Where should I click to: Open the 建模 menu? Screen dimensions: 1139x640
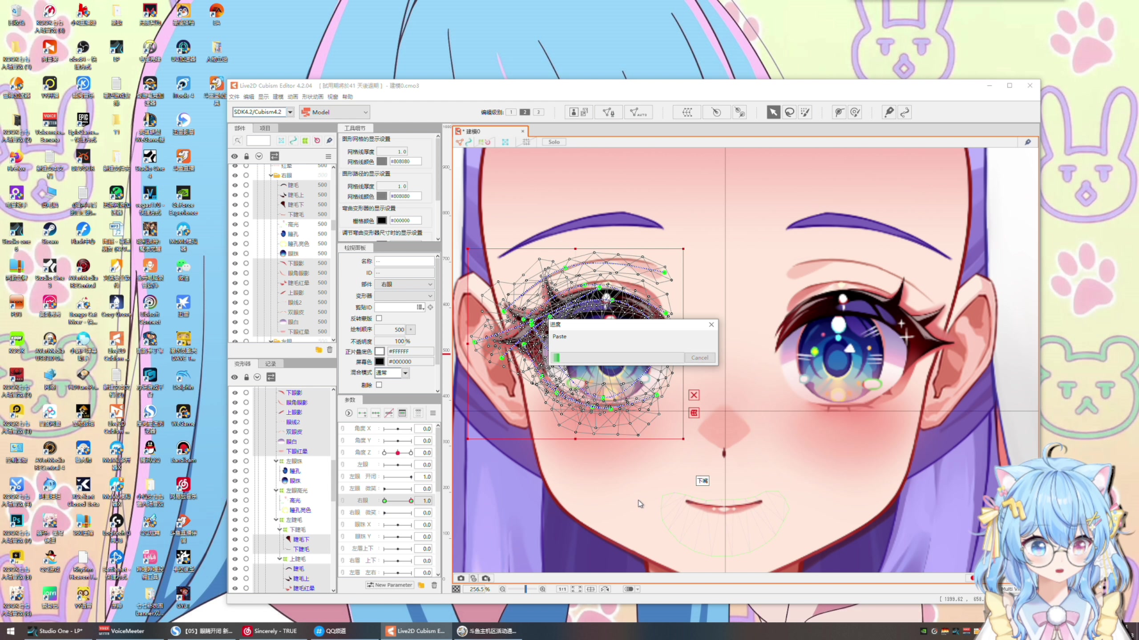[278, 96]
